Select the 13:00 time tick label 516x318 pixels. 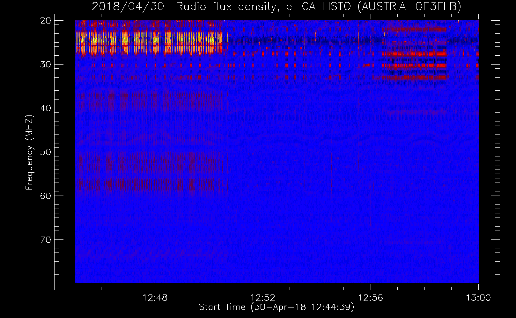pos(478,298)
